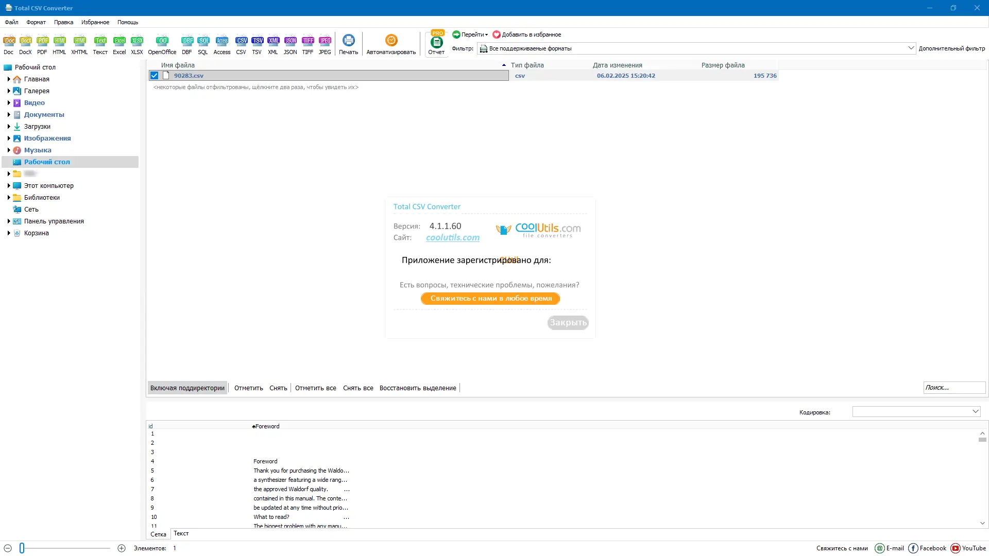
Task: Open the Фильтр formats dropdown
Action: pyautogui.click(x=910, y=48)
